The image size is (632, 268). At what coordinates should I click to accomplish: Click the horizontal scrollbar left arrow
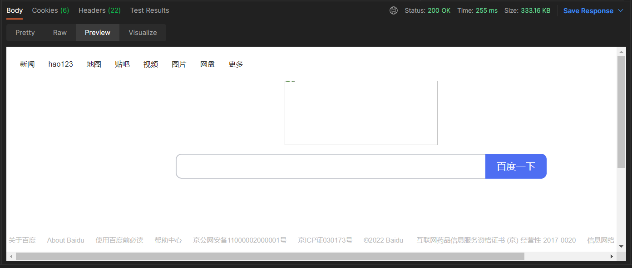11,257
